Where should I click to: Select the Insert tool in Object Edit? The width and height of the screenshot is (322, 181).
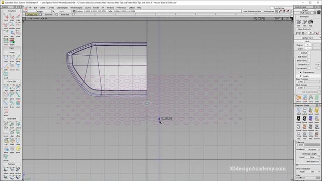[12, 124]
